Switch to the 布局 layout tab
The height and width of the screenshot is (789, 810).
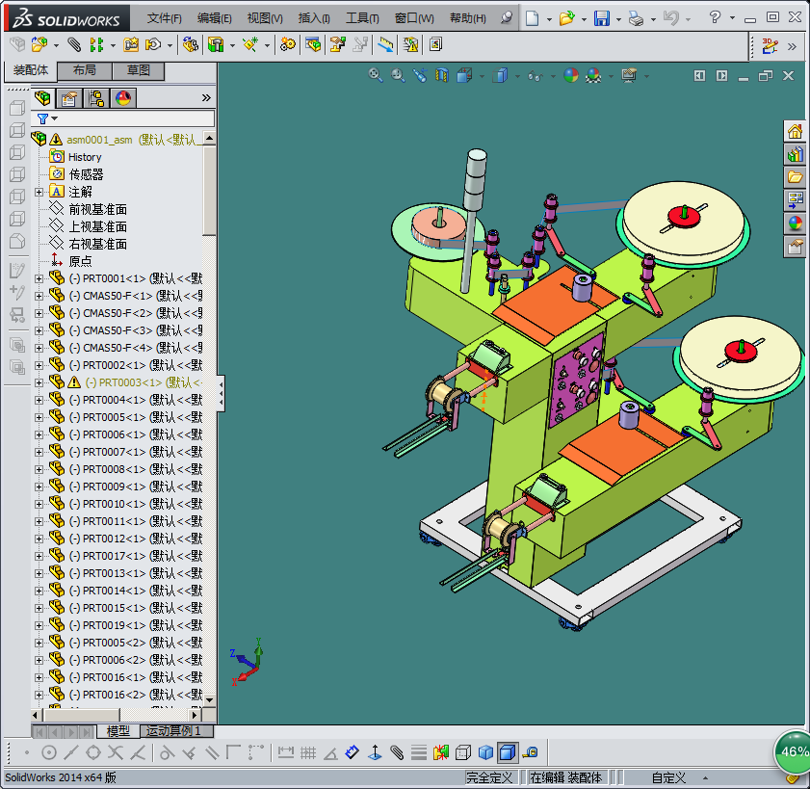pyautogui.click(x=84, y=71)
